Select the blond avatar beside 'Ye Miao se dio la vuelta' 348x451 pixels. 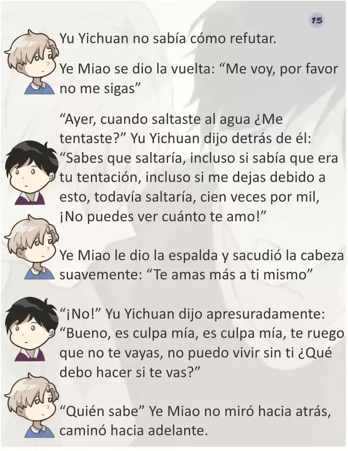click(x=31, y=61)
